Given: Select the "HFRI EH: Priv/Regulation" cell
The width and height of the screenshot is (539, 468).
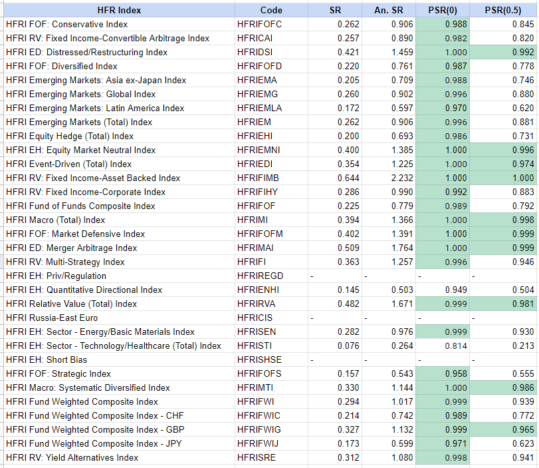Looking at the screenshot, I should coord(119,276).
